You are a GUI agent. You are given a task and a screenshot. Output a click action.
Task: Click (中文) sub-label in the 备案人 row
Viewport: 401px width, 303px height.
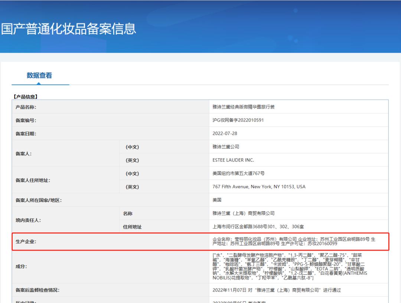[132, 147]
